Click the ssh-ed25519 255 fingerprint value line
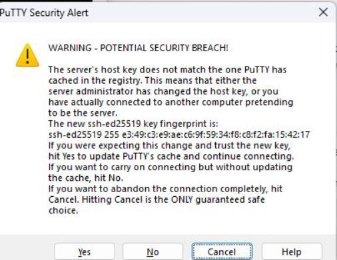The width and height of the screenshot is (337, 260). coord(179,134)
